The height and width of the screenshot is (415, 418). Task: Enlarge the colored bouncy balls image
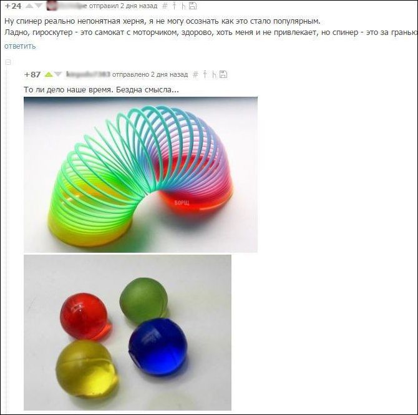coord(127,333)
